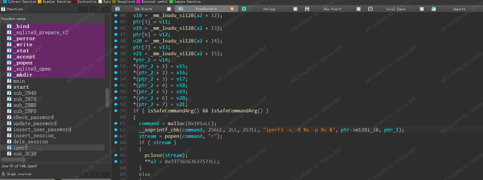Click the Pseudocode-A tab icon
Viewport: 483px width, 180px height.
coord(181,9)
